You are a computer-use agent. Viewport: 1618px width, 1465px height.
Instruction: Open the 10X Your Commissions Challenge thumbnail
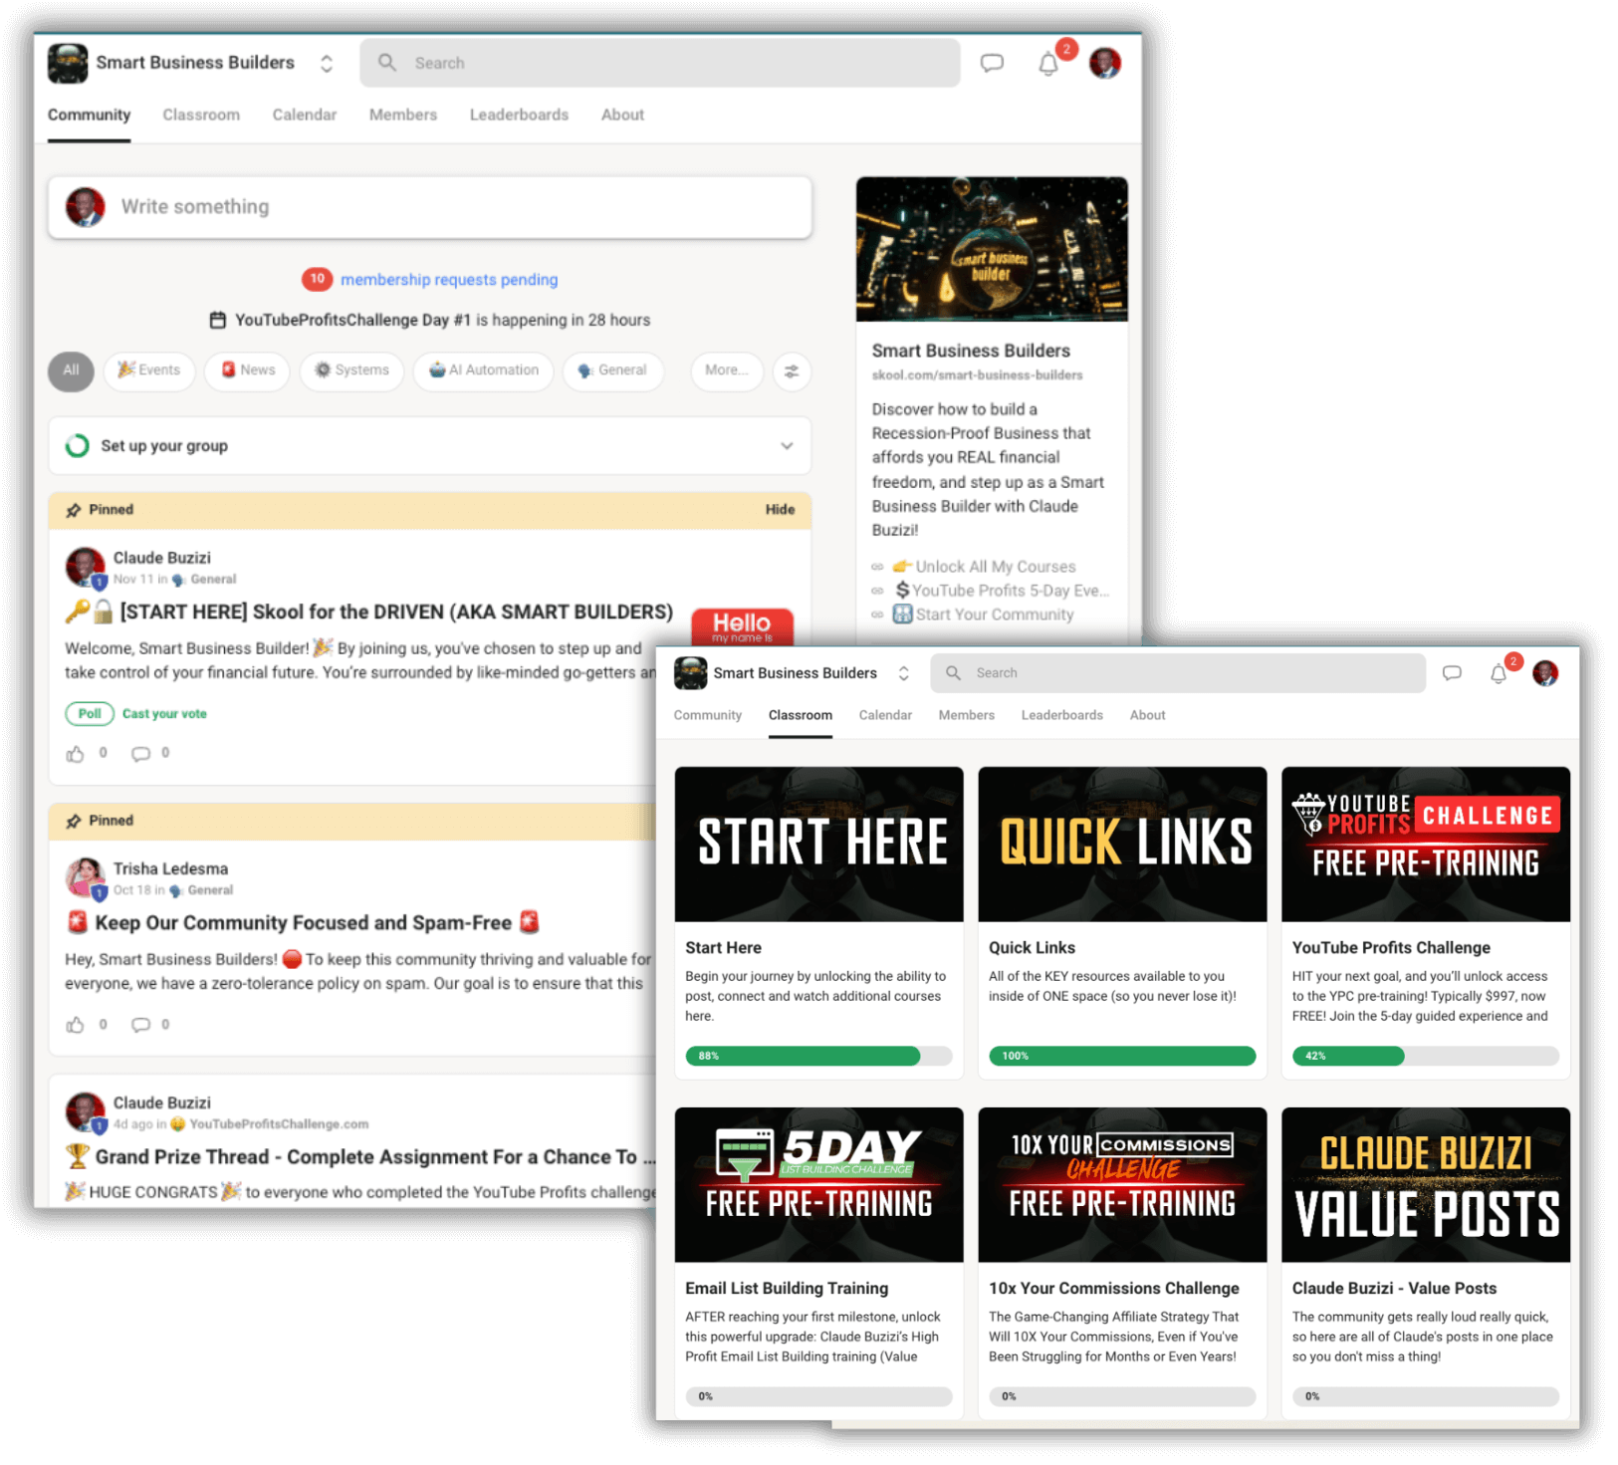coord(1122,1185)
